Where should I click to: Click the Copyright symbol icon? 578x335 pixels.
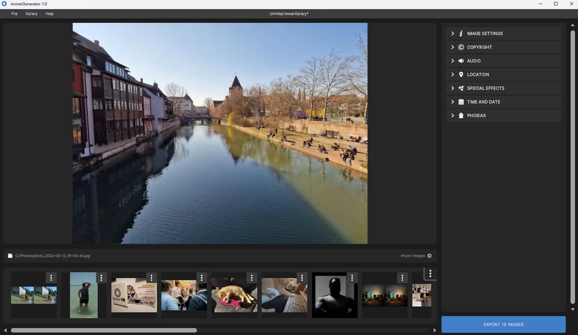(x=461, y=47)
